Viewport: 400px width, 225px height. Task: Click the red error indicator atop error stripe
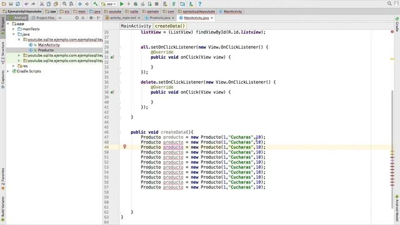392,32
